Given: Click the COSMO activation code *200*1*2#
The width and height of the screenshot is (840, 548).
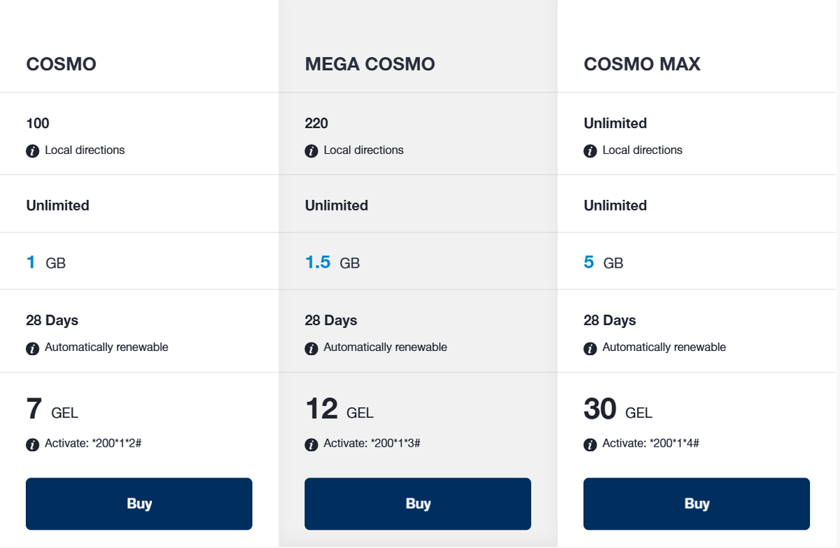Looking at the screenshot, I should tap(118, 444).
